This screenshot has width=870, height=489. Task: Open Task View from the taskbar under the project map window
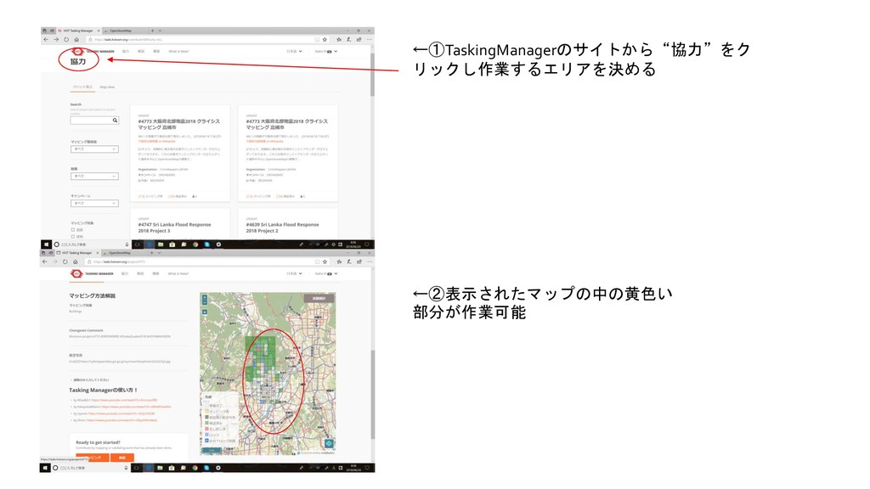[137, 468]
